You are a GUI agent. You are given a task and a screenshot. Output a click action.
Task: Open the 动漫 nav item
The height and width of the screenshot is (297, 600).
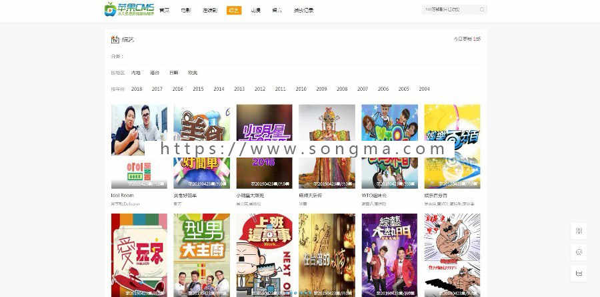[255, 11]
